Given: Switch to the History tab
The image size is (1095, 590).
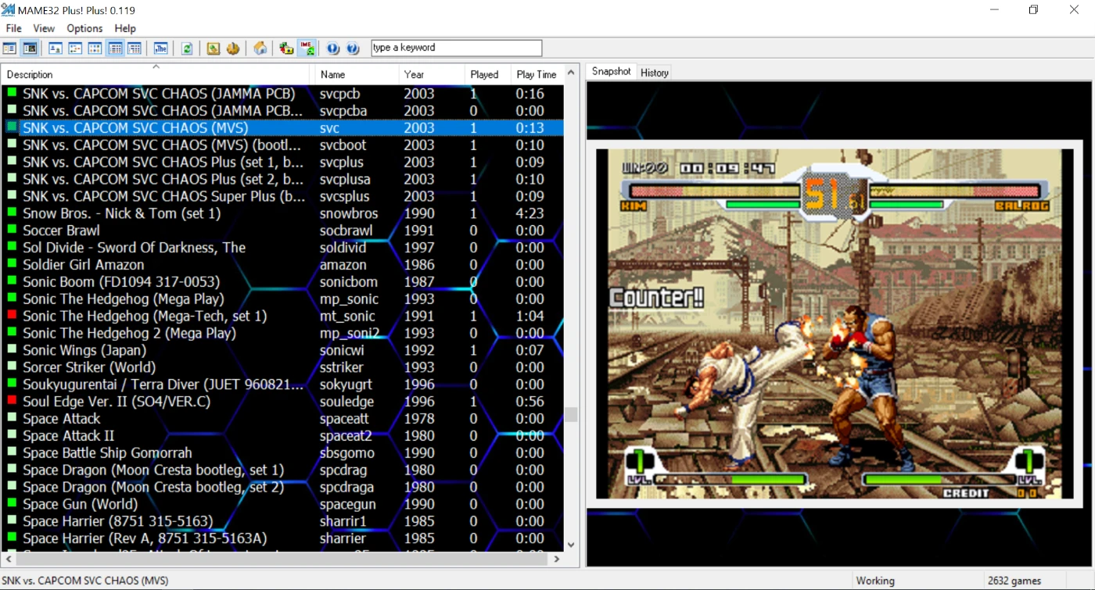Looking at the screenshot, I should click(x=654, y=73).
